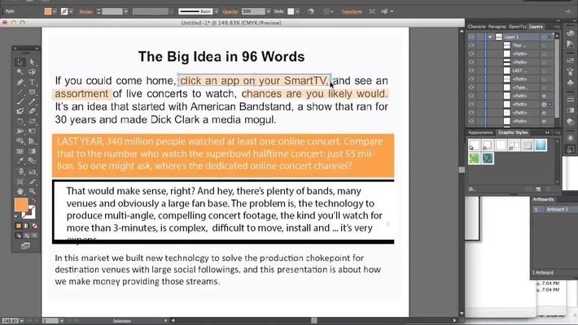The width and height of the screenshot is (578, 325).
Task: Click target circle of 'LAST ...' row
Action: [x=544, y=71]
